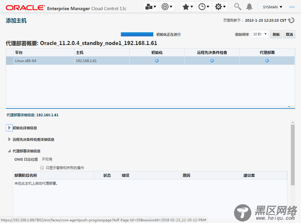Click the 取消 button
The image size is (301, 223).
289,34
